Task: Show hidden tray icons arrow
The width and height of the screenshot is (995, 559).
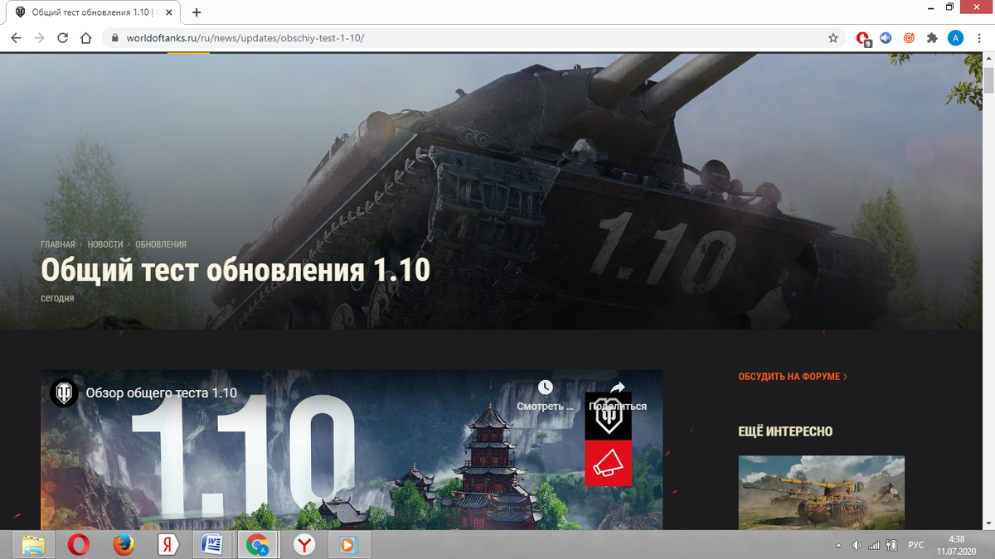Action: (838, 545)
